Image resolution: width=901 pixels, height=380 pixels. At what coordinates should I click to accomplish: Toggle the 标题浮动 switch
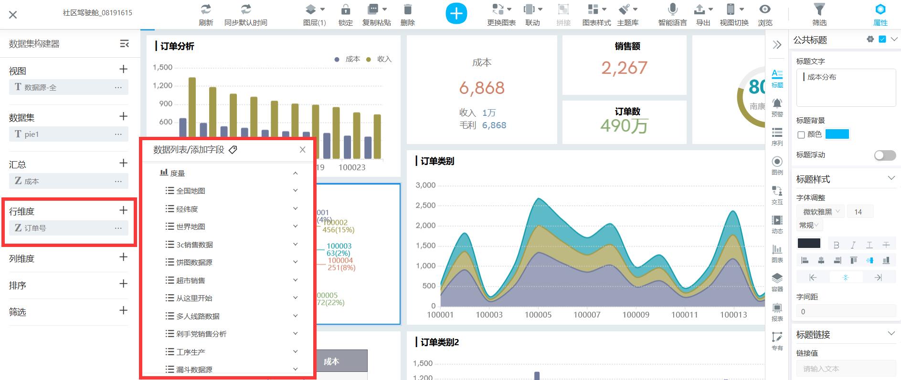[884, 155]
